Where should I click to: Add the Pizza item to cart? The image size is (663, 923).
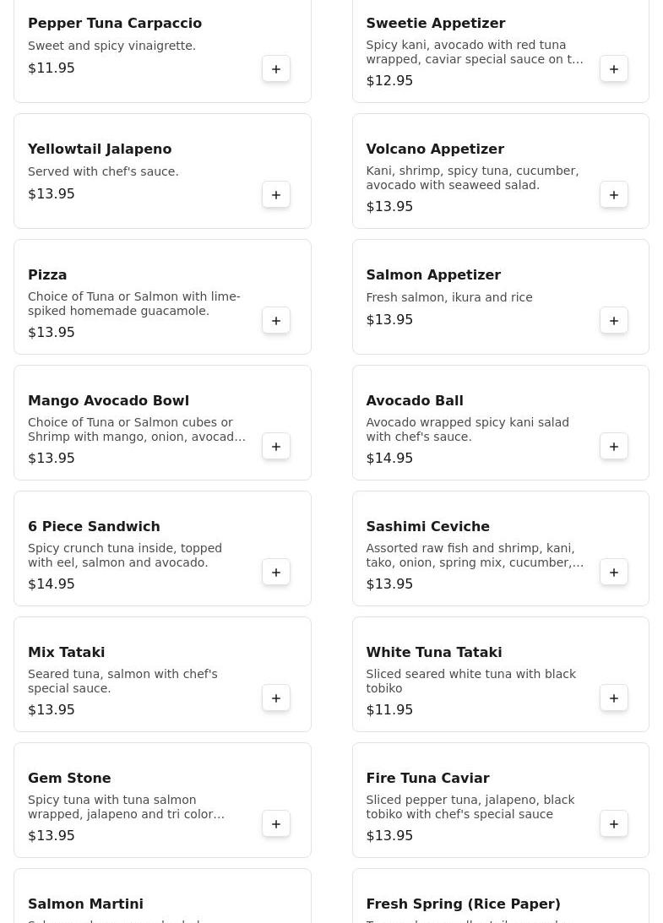point(276,321)
